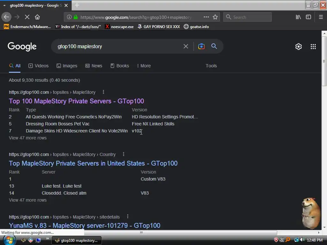
Task: Open the volume icon in the system tray
Action: coord(302,240)
